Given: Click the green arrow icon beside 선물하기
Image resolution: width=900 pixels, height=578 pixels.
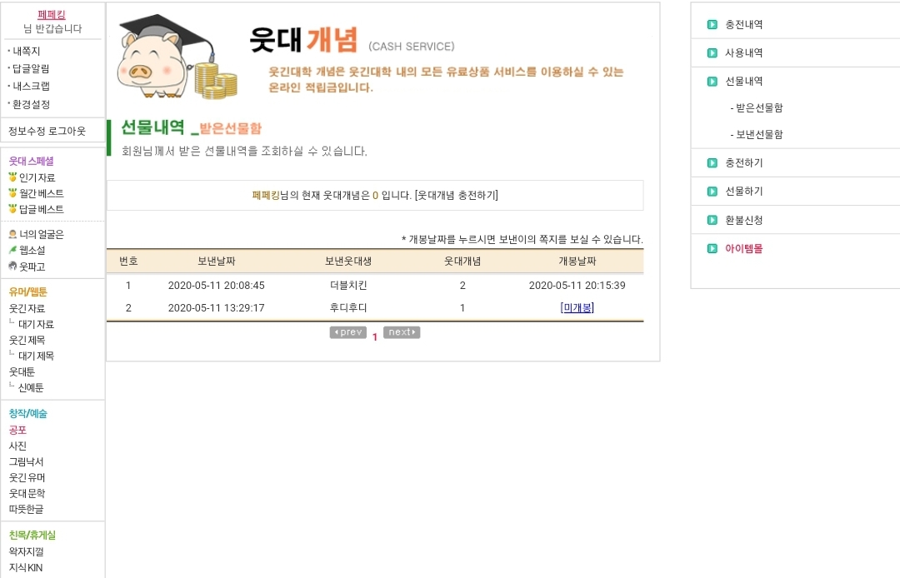Looking at the screenshot, I should point(712,192).
